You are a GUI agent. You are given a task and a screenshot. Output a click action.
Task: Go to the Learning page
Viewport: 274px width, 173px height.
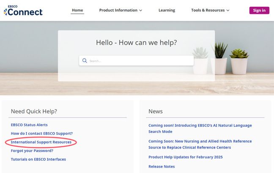coord(167,10)
